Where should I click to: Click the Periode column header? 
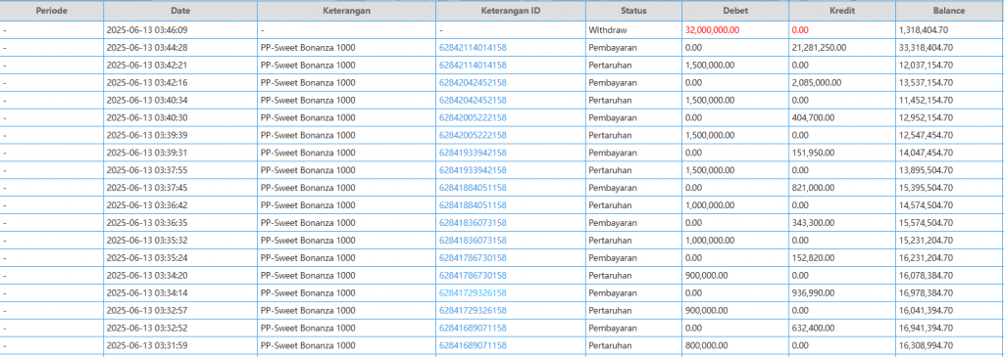point(51,11)
